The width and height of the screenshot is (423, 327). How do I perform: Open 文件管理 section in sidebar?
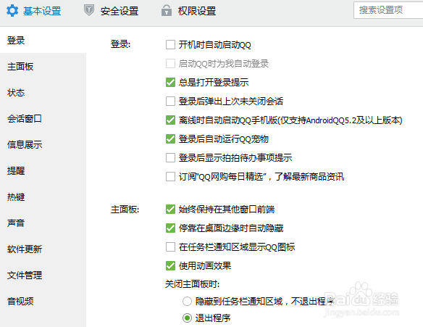(x=43, y=275)
